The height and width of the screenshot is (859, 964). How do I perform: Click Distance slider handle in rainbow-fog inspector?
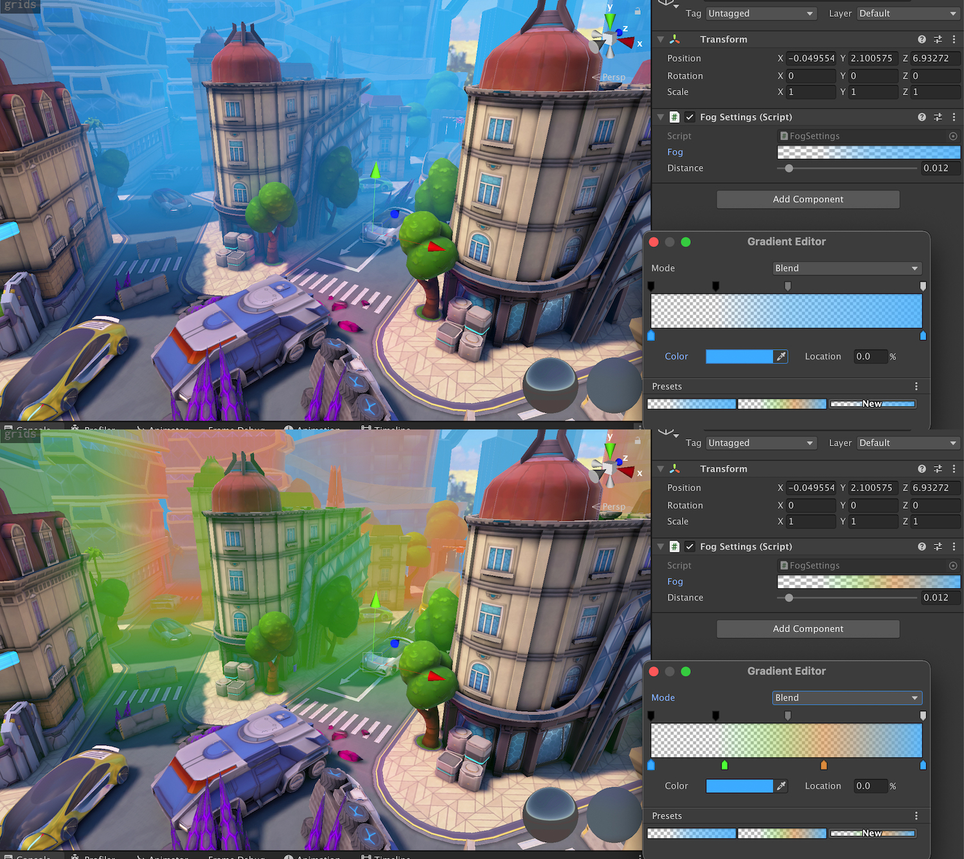789,597
